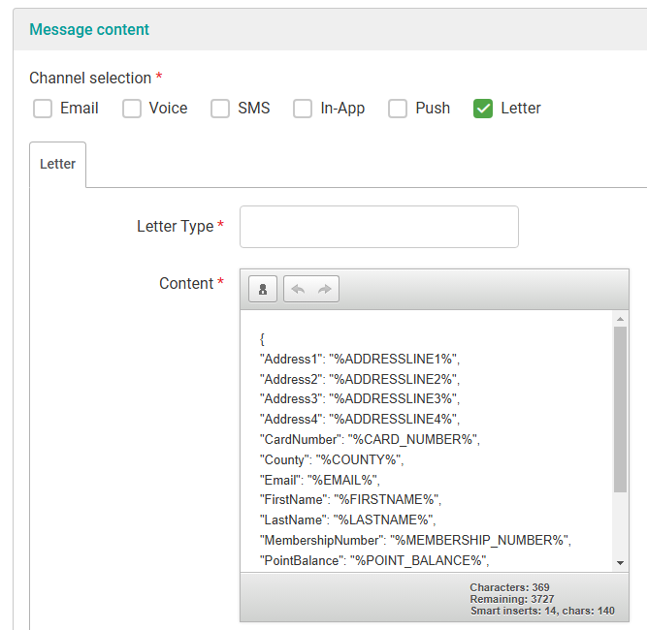
Task: Tick the Voice channel checkbox
Action: click(132, 109)
